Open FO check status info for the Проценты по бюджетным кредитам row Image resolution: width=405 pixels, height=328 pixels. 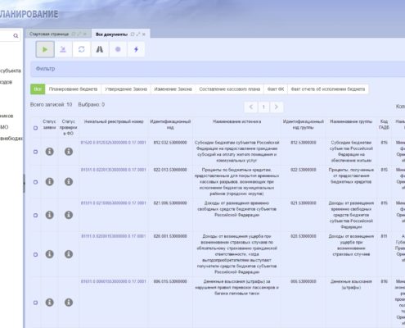point(69,181)
